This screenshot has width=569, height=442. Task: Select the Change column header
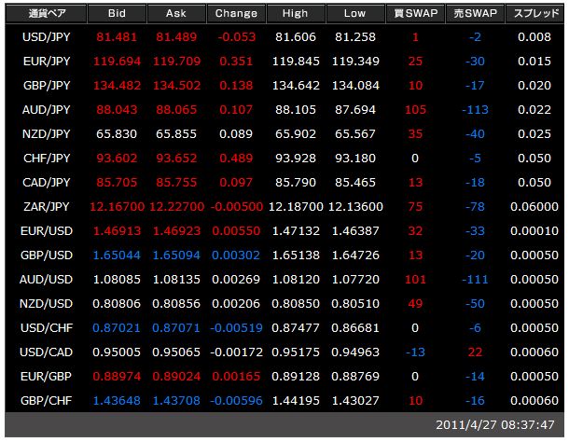click(x=236, y=13)
